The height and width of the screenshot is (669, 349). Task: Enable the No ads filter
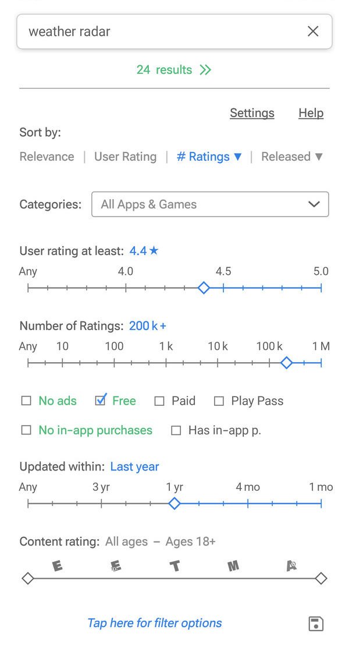(x=26, y=401)
